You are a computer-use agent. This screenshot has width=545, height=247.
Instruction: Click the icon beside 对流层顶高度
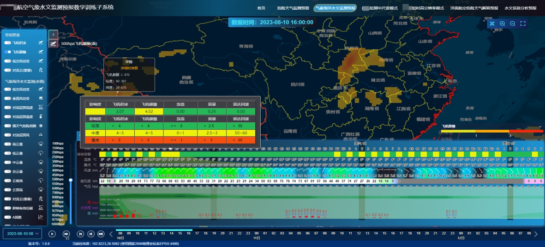pyautogui.click(x=41, y=108)
